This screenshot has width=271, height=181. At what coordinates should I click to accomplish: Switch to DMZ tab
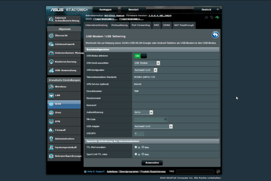point(157,25)
